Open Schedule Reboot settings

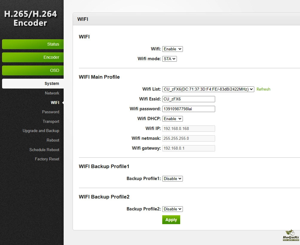pyautogui.click(x=44, y=150)
